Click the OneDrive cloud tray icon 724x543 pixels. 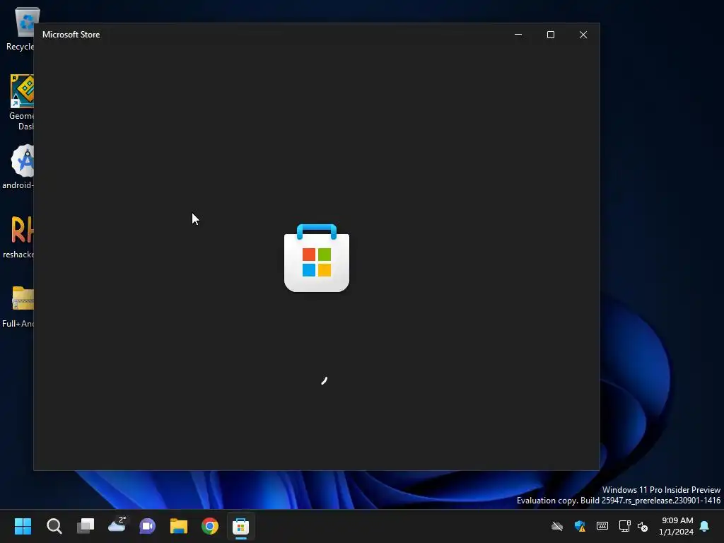pyautogui.click(x=557, y=526)
